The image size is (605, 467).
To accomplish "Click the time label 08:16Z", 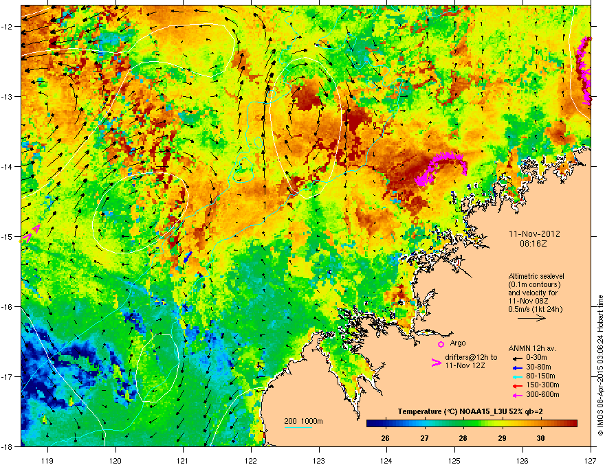I will (533, 244).
